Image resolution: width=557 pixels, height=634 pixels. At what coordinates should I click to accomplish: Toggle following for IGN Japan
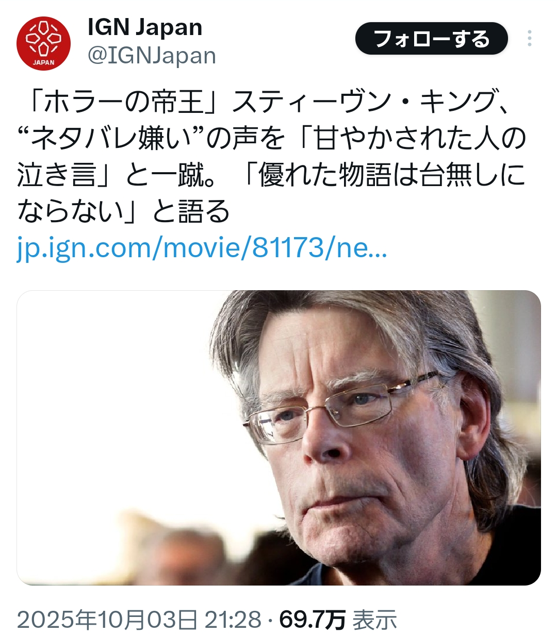pyautogui.click(x=431, y=39)
